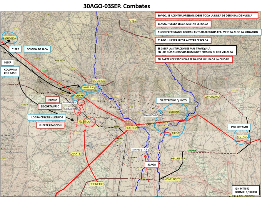Select the LOGRA CERCAR HUERRIOS box
262x197 pixels.
(47, 117)
